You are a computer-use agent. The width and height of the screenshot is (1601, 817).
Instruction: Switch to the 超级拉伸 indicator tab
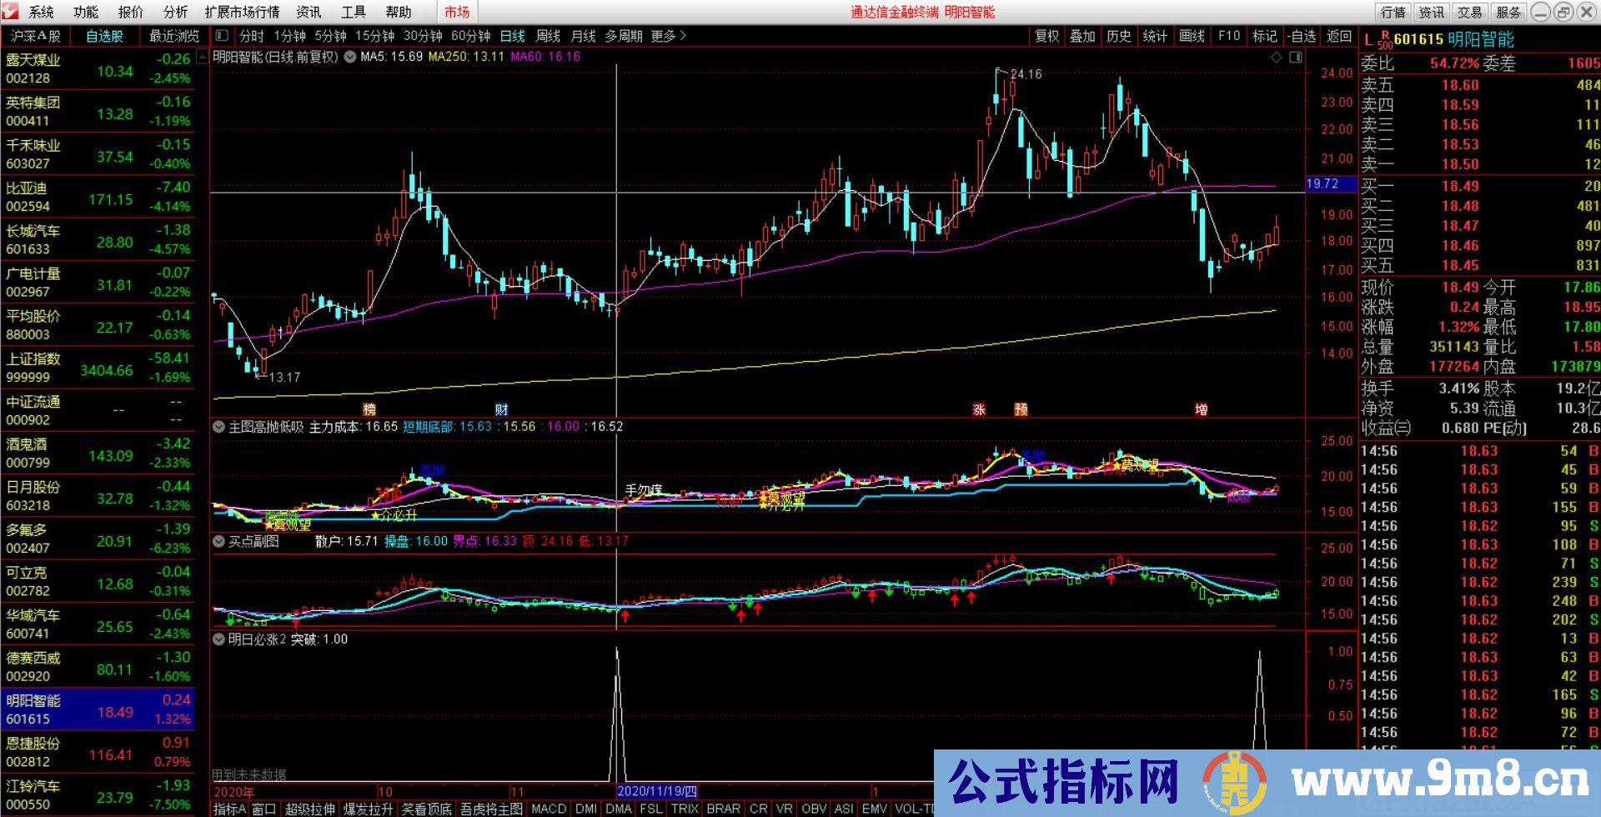(x=309, y=809)
